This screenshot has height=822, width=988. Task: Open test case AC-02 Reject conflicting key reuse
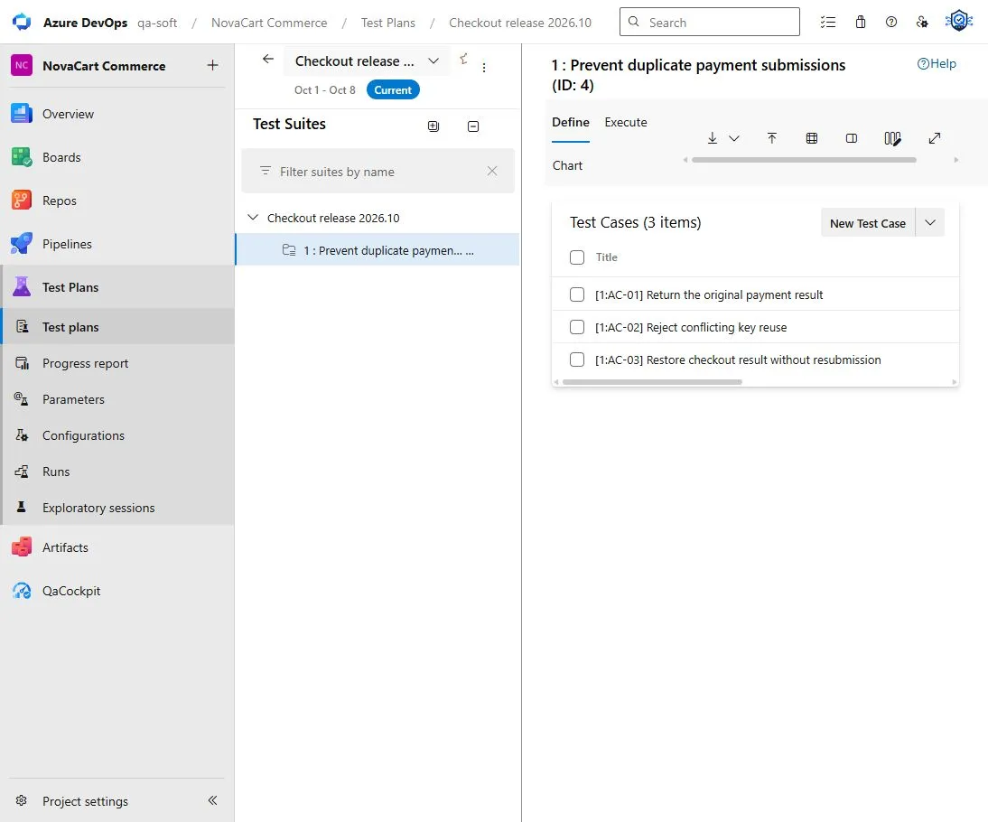click(x=691, y=327)
